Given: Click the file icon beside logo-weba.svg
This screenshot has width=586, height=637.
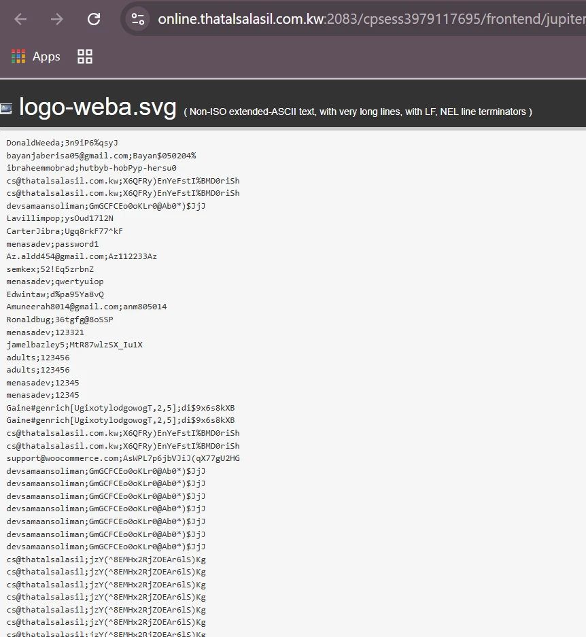Looking at the screenshot, I should point(6,107).
